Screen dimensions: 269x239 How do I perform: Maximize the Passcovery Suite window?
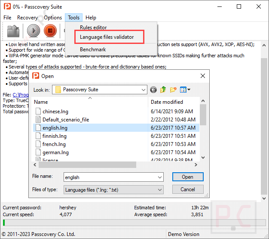tap(239, 6)
